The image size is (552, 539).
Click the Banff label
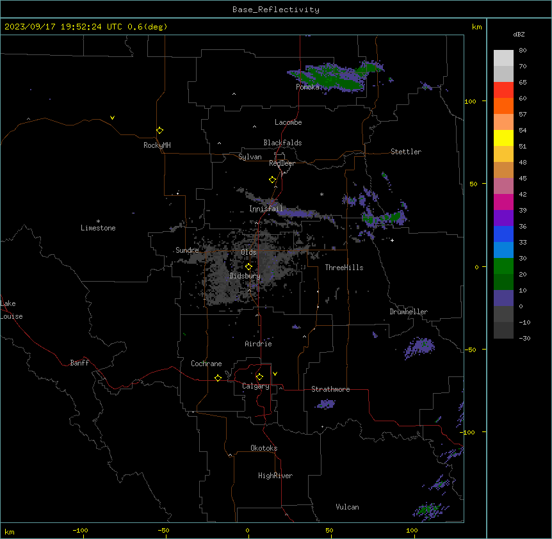[x=79, y=363]
